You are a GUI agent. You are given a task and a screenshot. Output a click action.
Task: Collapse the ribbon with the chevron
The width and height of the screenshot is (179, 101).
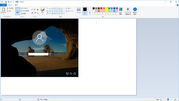click(175, 5)
